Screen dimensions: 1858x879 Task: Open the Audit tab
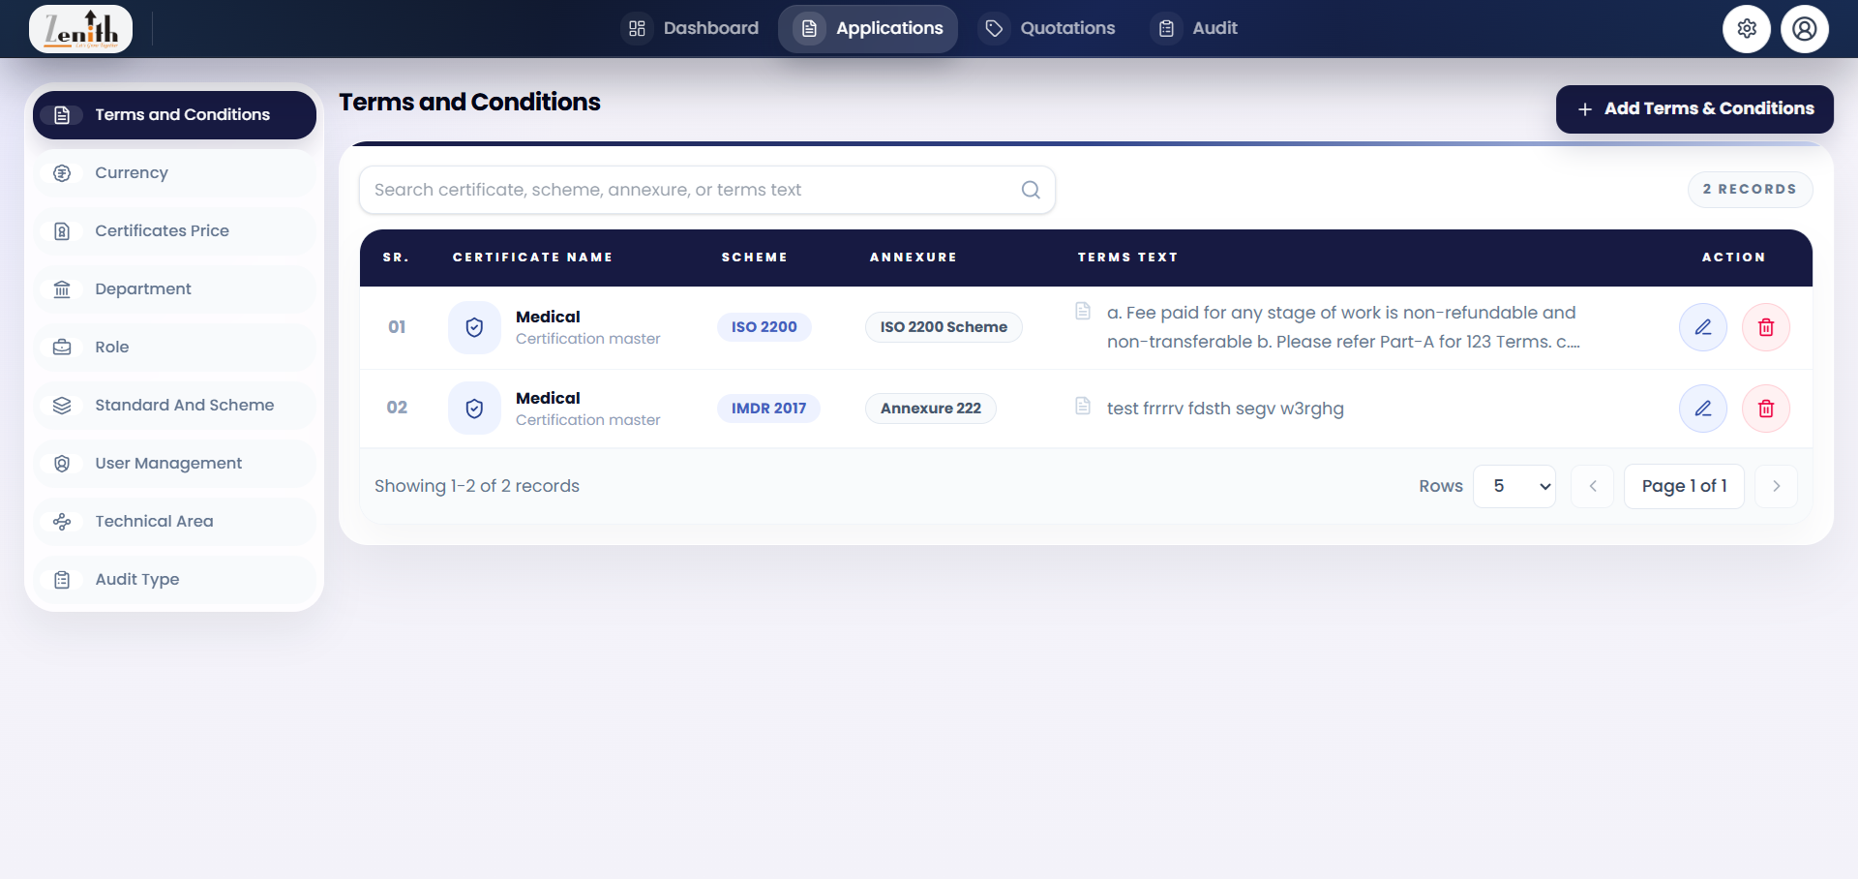(1195, 29)
